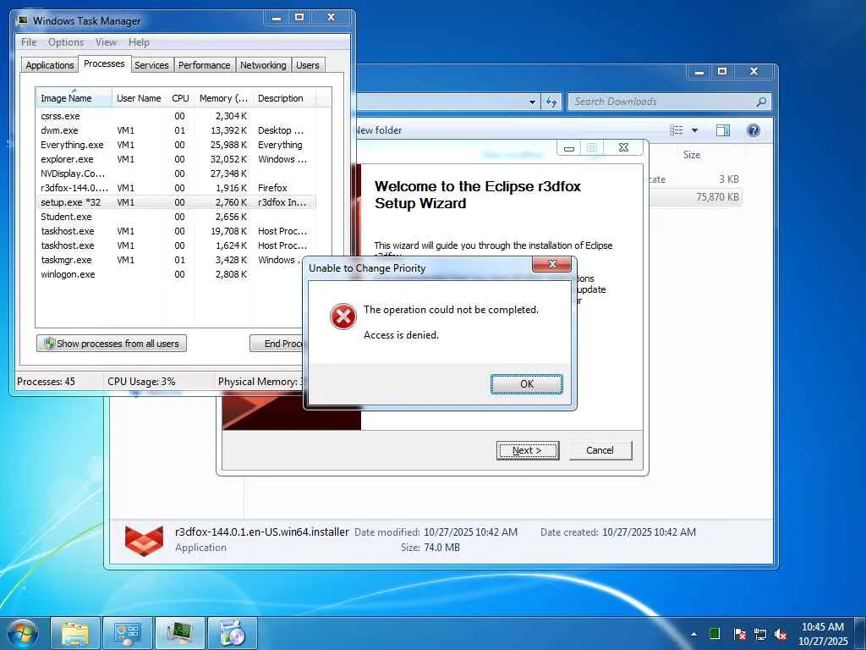Screen dimensions: 866x650
Task: Click the green square tray icon
Action: coord(715,633)
